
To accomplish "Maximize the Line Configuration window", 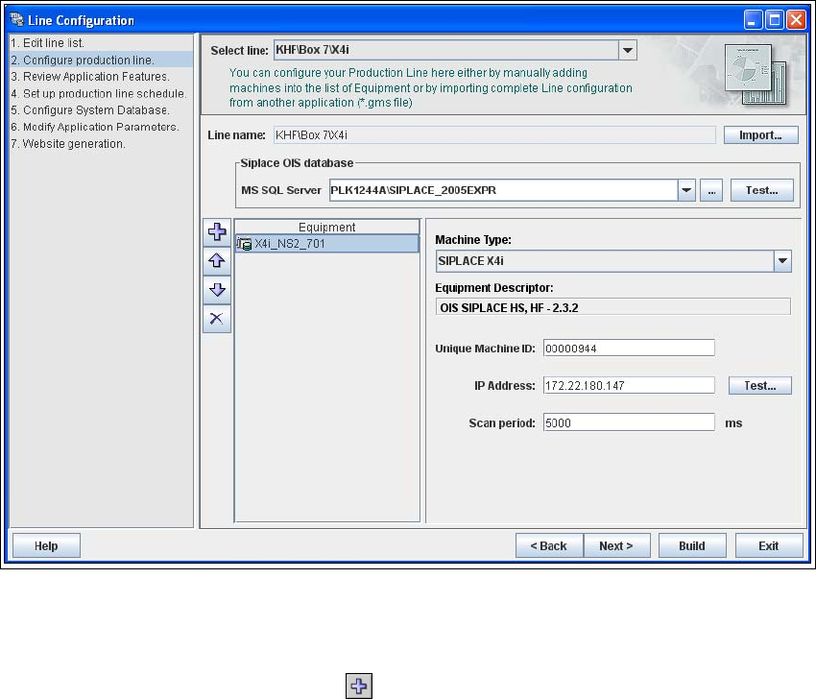I will pyautogui.click(x=775, y=20).
